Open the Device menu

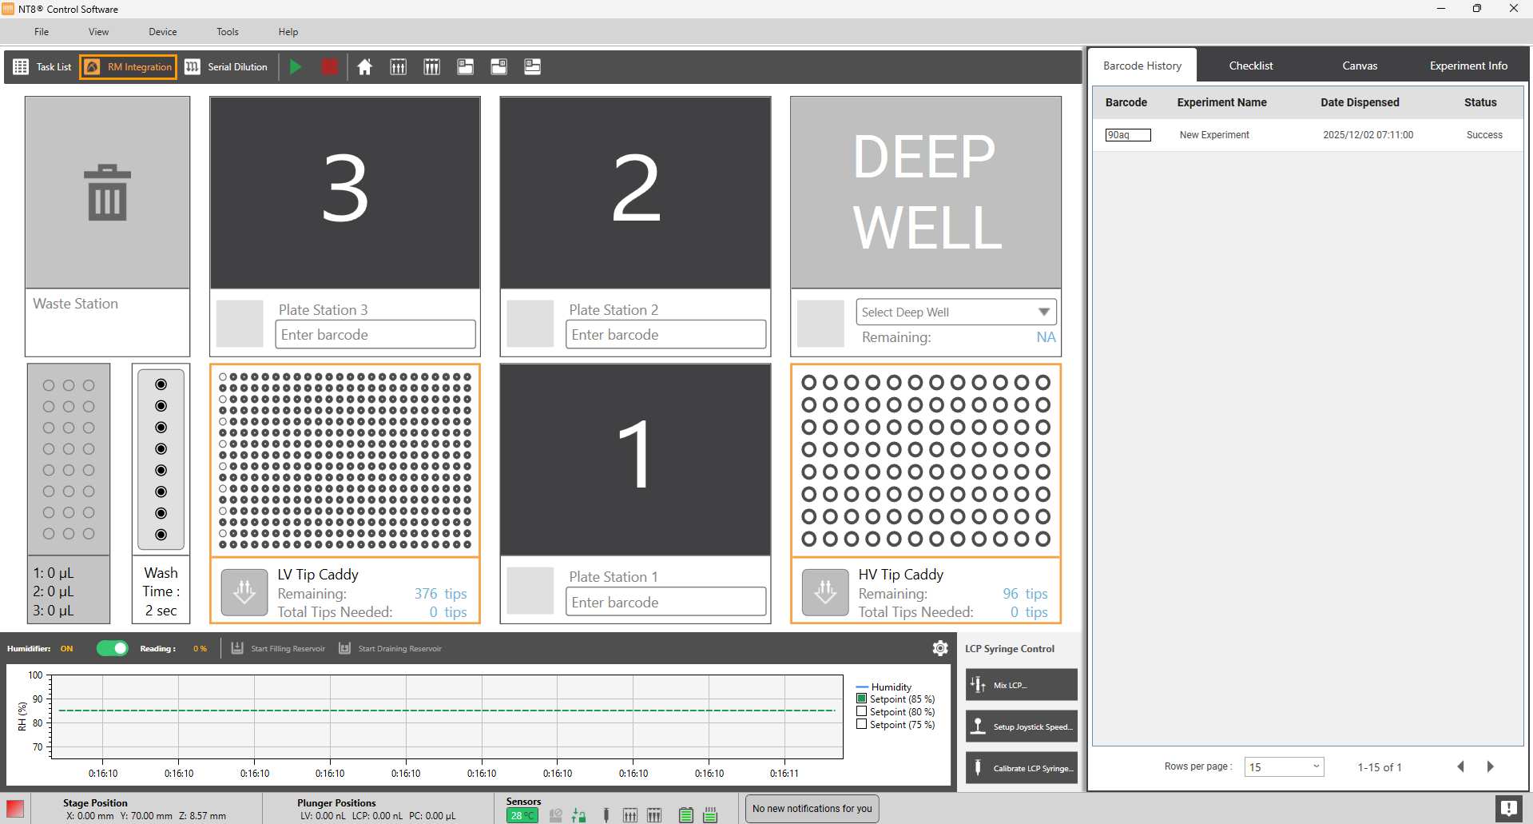(x=162, y=32)
